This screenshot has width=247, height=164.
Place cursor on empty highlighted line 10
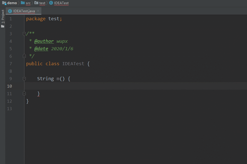pos(135,86)
